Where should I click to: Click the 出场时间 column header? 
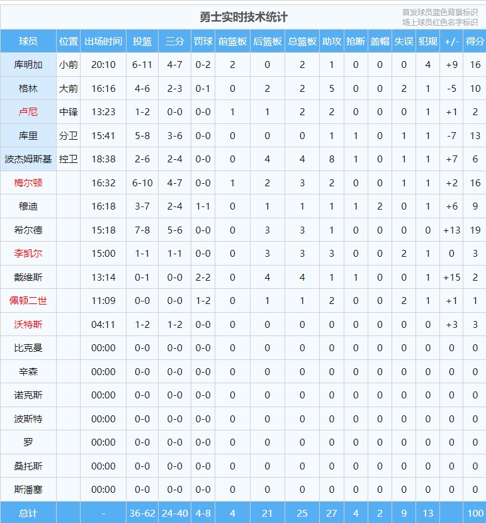tap(103, 41)
